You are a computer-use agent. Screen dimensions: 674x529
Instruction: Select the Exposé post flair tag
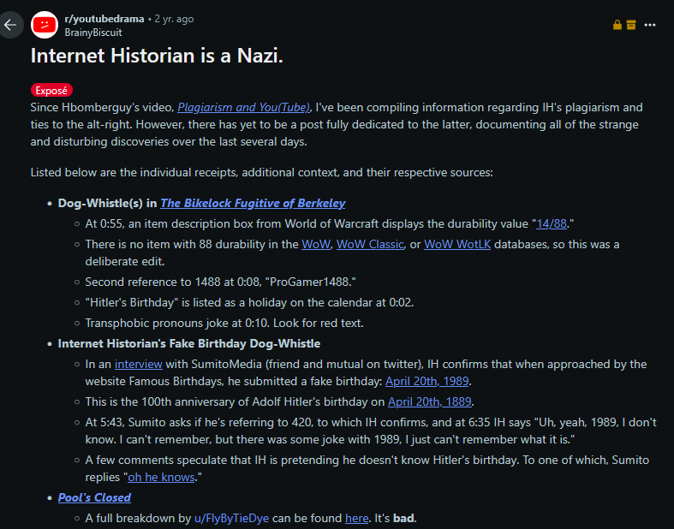[51, 90]
